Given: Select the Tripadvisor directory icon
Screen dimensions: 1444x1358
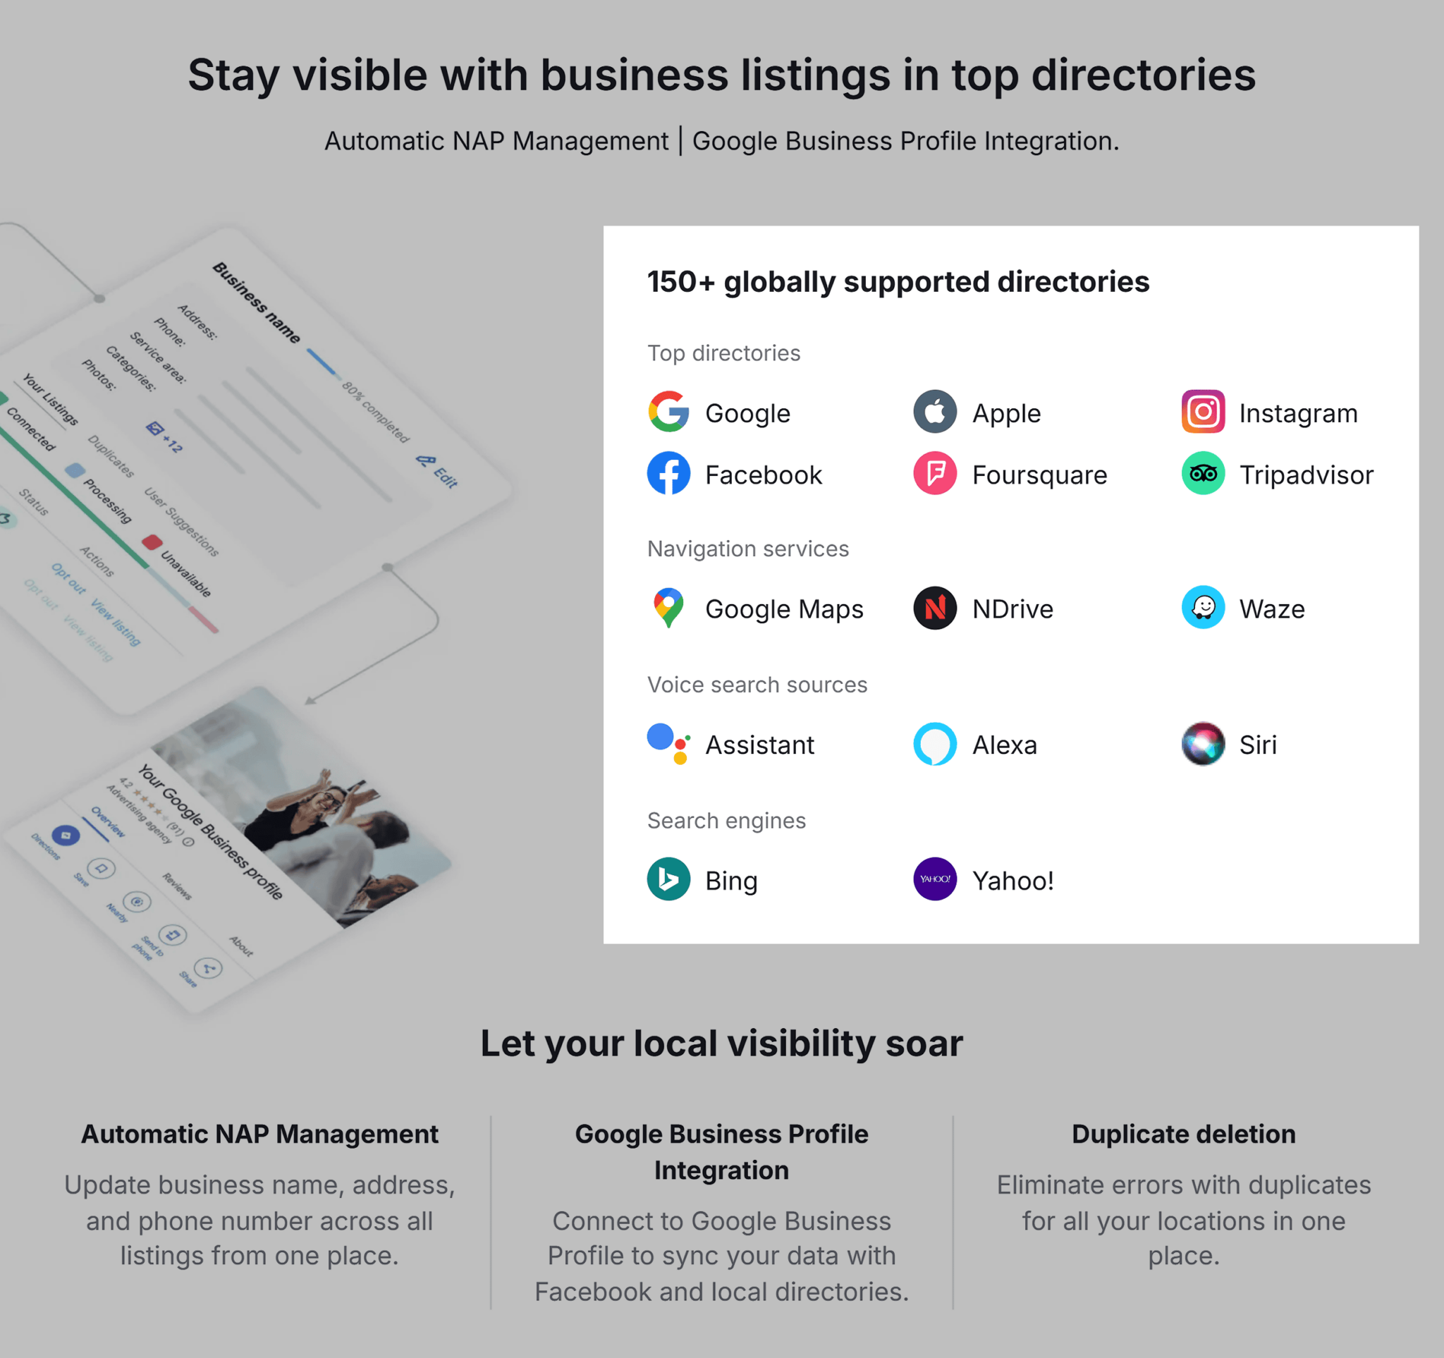Looking at the screenshot, I should pyautogui.click(x=1204, y=476).
